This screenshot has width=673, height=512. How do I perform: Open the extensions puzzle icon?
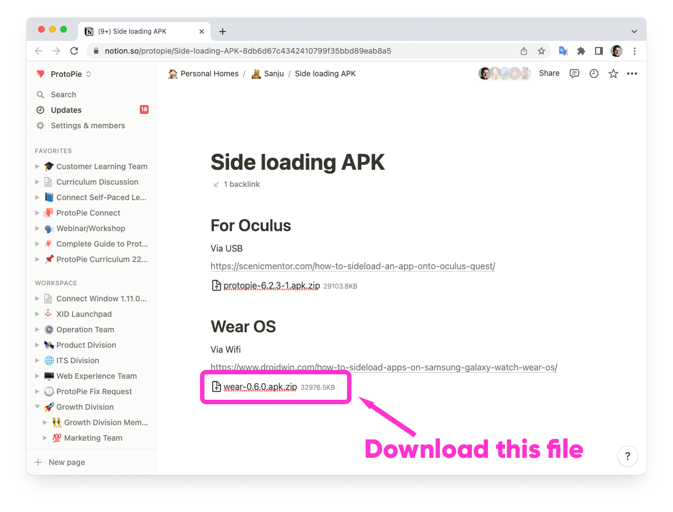[581, 51]
